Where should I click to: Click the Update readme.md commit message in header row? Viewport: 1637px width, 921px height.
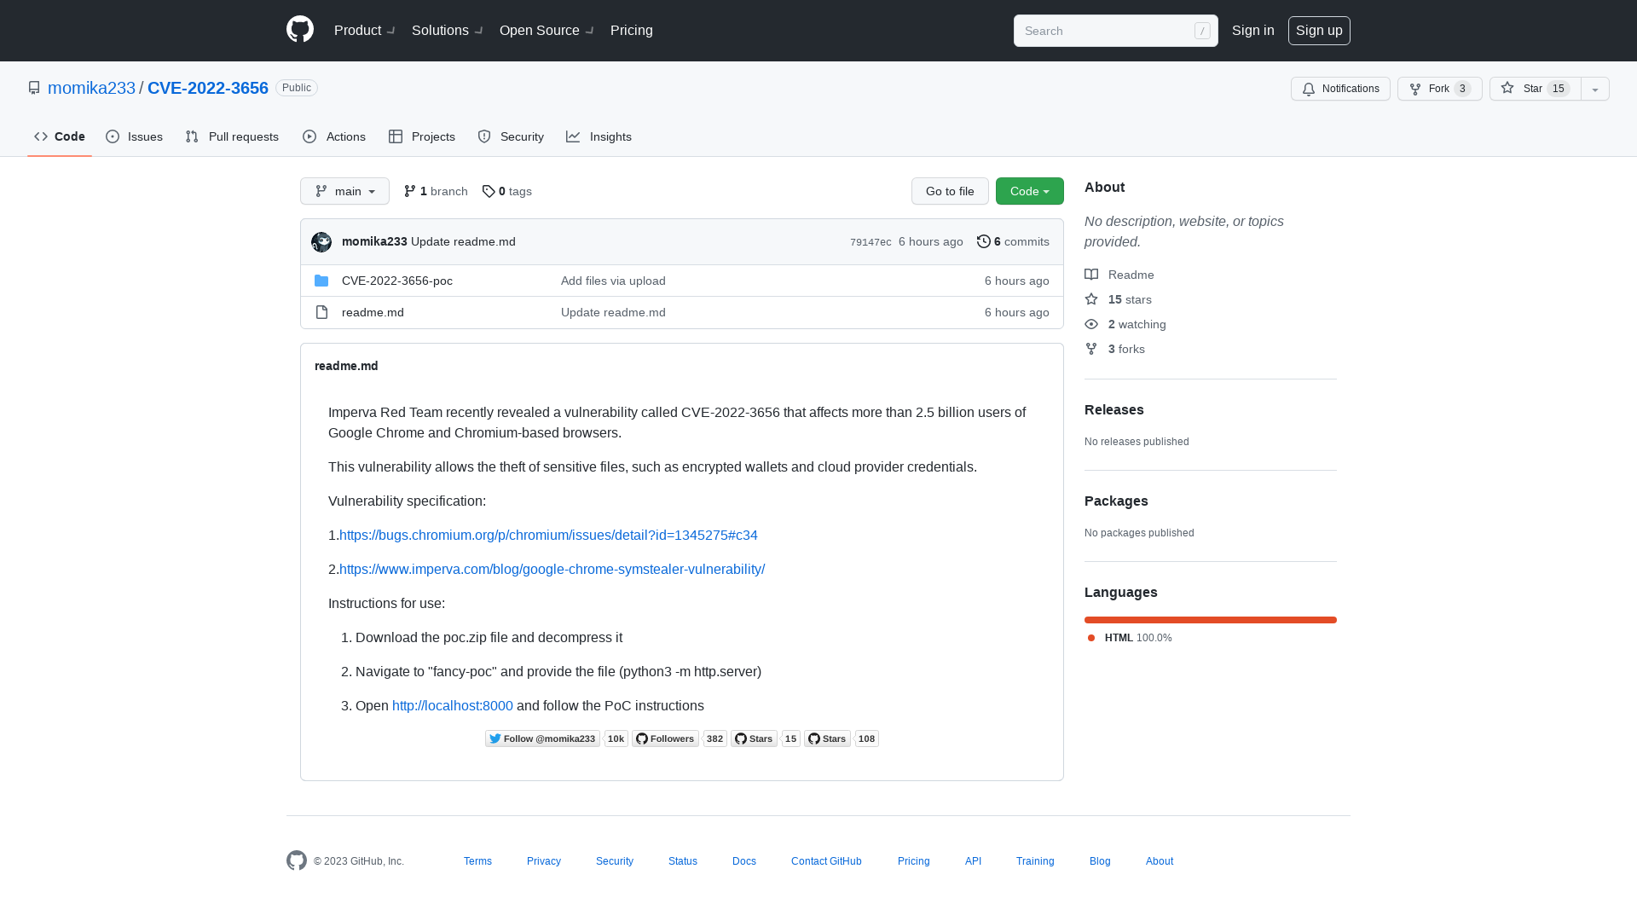[463, 241]
